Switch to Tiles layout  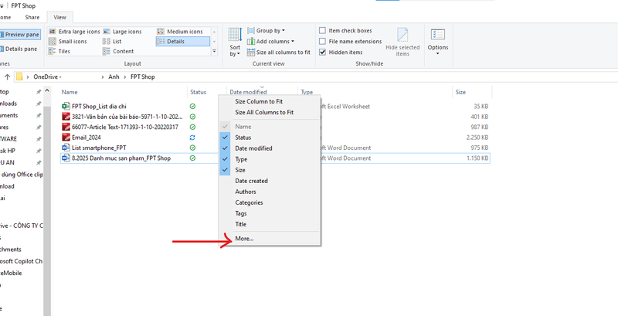[59, 51]
